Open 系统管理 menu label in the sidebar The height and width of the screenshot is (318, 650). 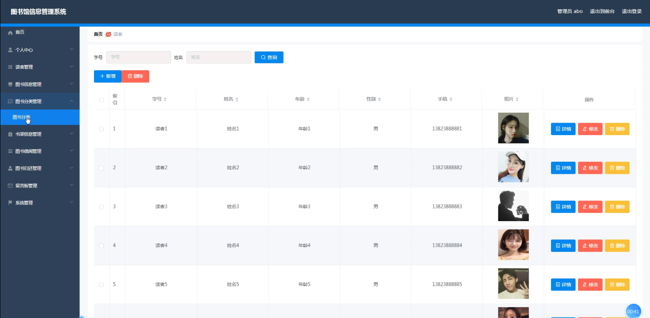[24, 203]
